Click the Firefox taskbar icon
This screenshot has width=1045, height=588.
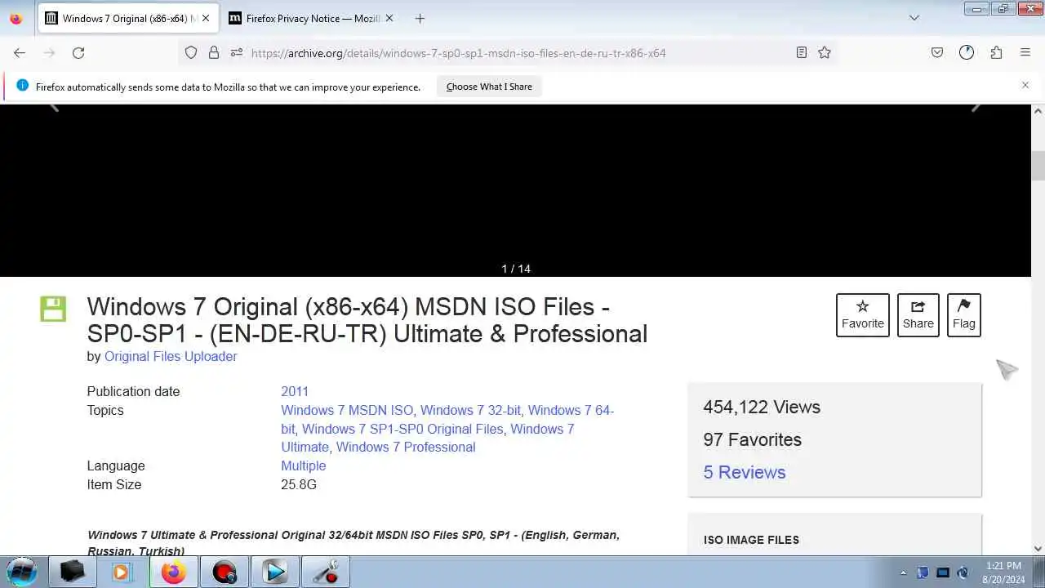tap(173, 572)
